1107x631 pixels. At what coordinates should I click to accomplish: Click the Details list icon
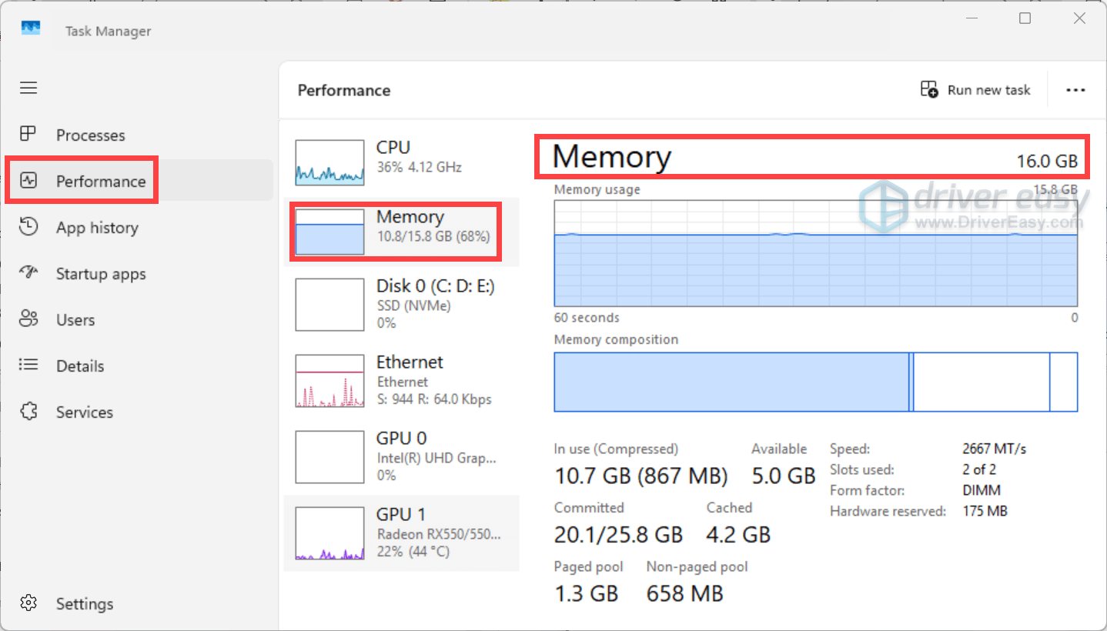28,366
